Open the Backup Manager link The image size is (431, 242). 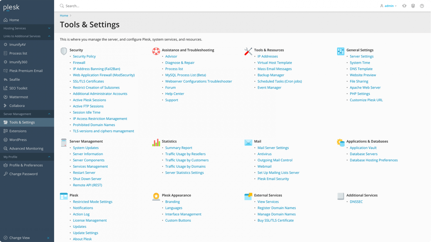[271, 75]
